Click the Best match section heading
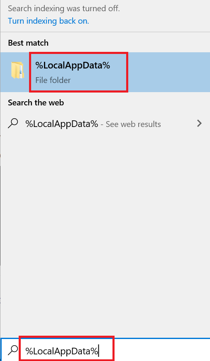 click(x=28, y=43)
